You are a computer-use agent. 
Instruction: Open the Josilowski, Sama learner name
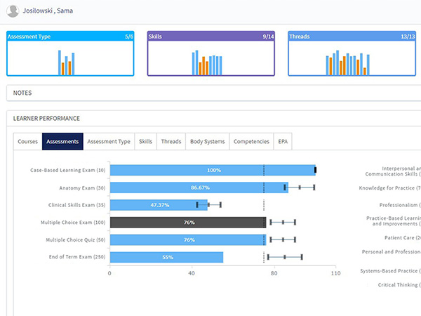(x=48, y=11)
